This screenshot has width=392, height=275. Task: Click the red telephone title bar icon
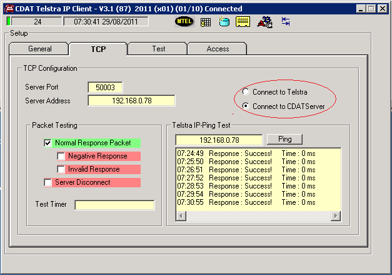pyautogui.click(x=9, y=9)
